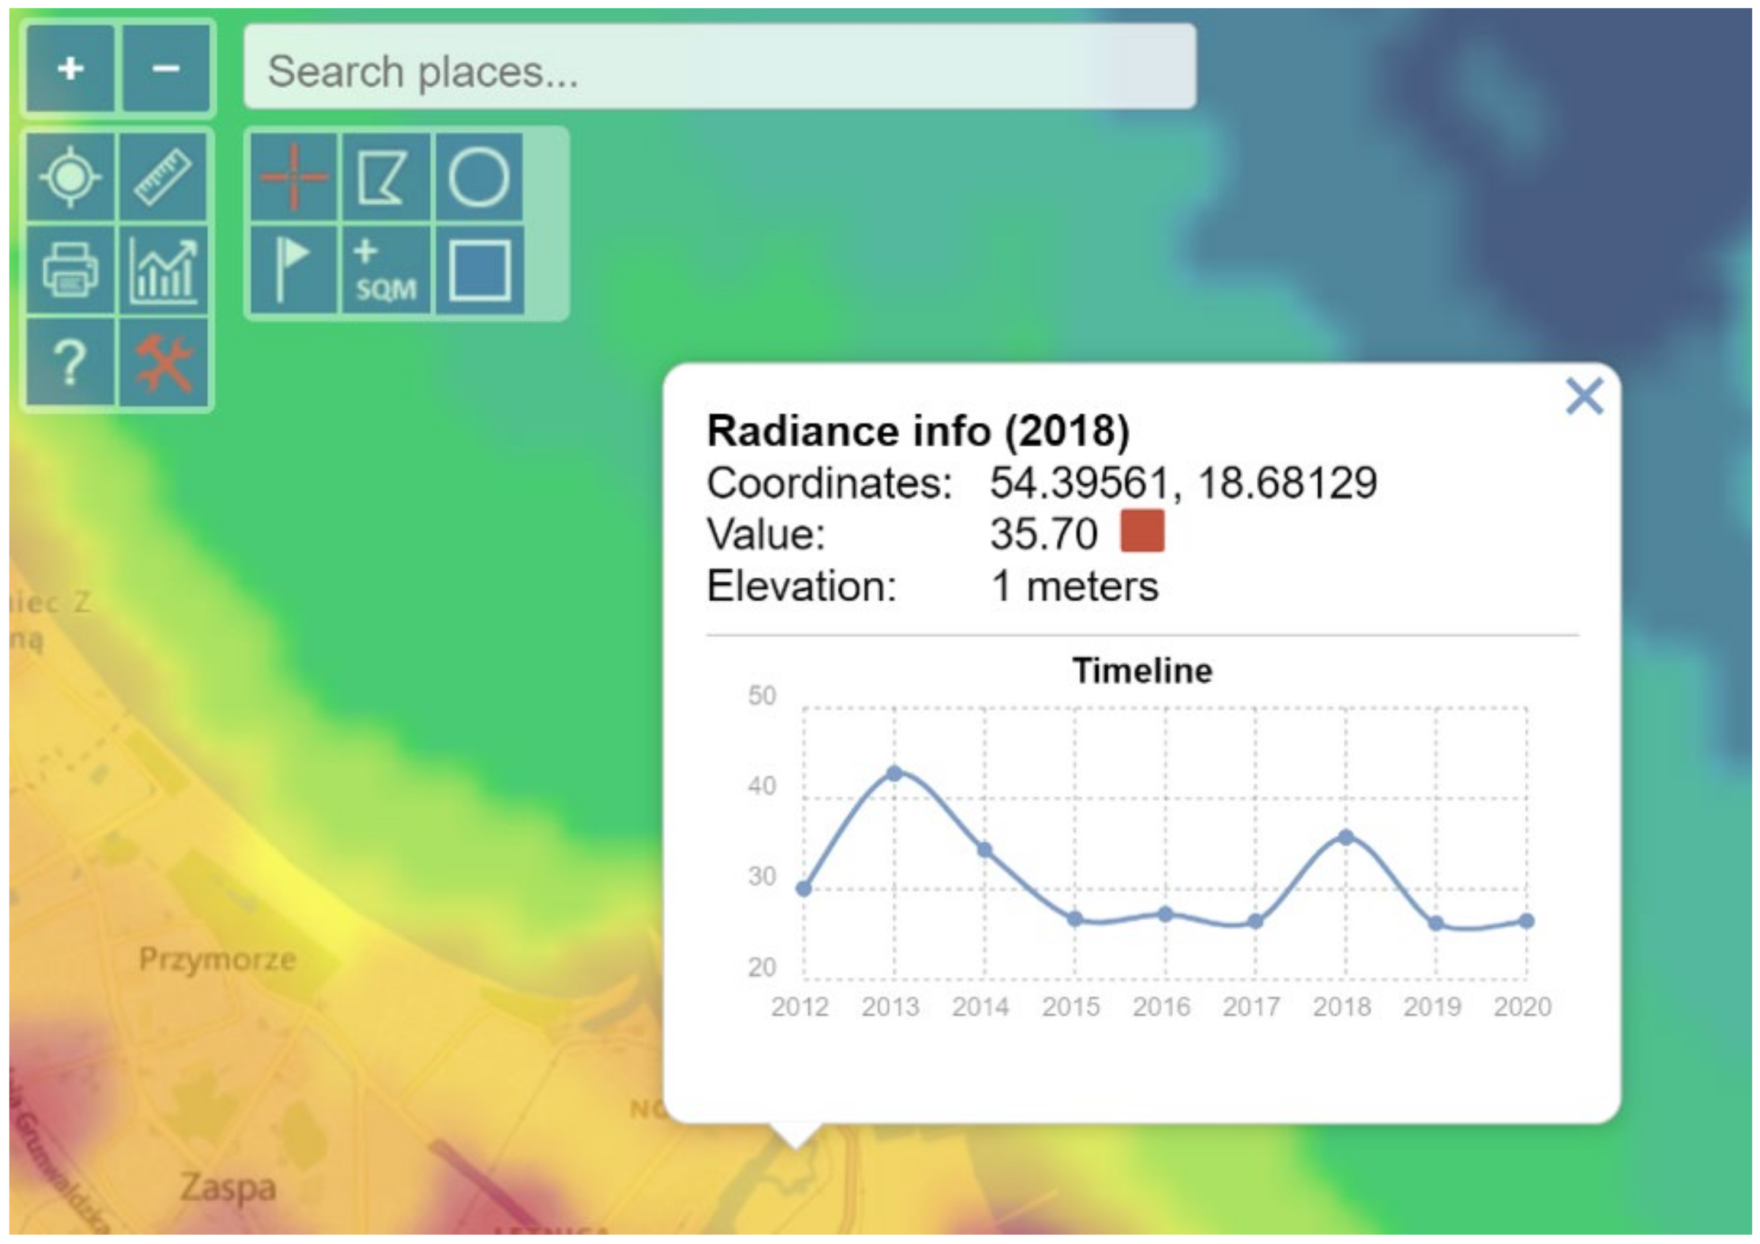This screenshot has width=1760, height=1244.
Task: Click the 2018 data point on timeline
Action: point(1345,838)
